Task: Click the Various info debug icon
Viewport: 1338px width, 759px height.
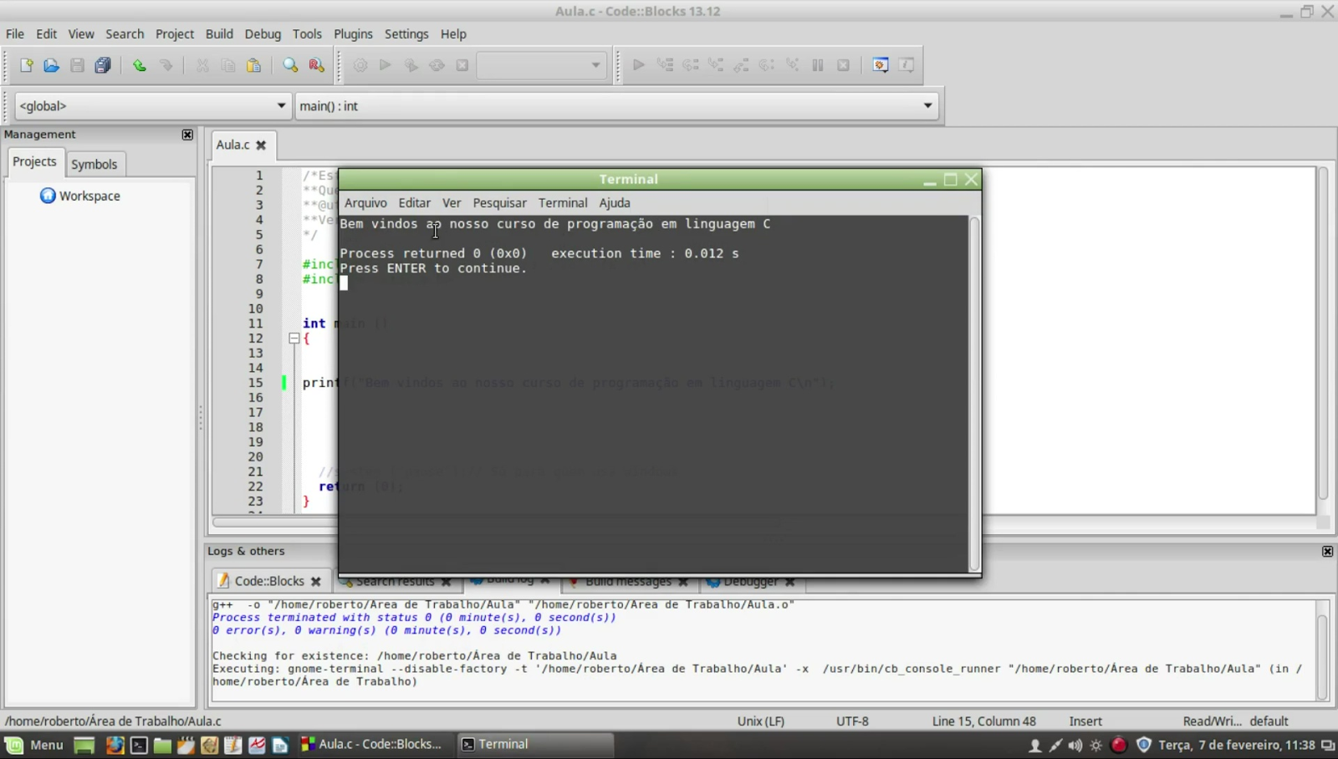Action: 906,65
